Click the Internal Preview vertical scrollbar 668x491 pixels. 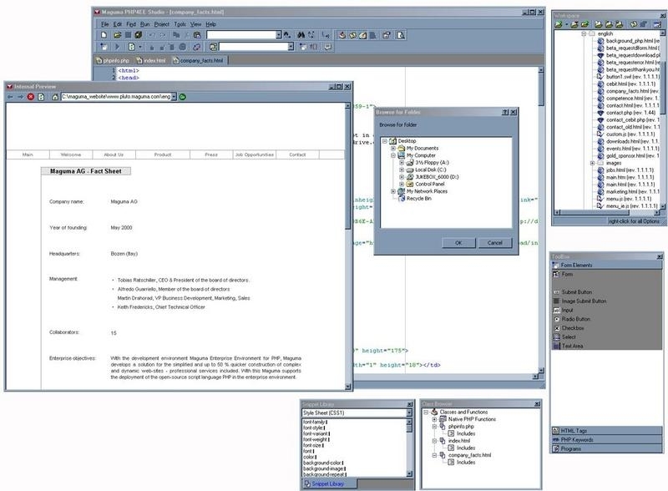[347, 245]
